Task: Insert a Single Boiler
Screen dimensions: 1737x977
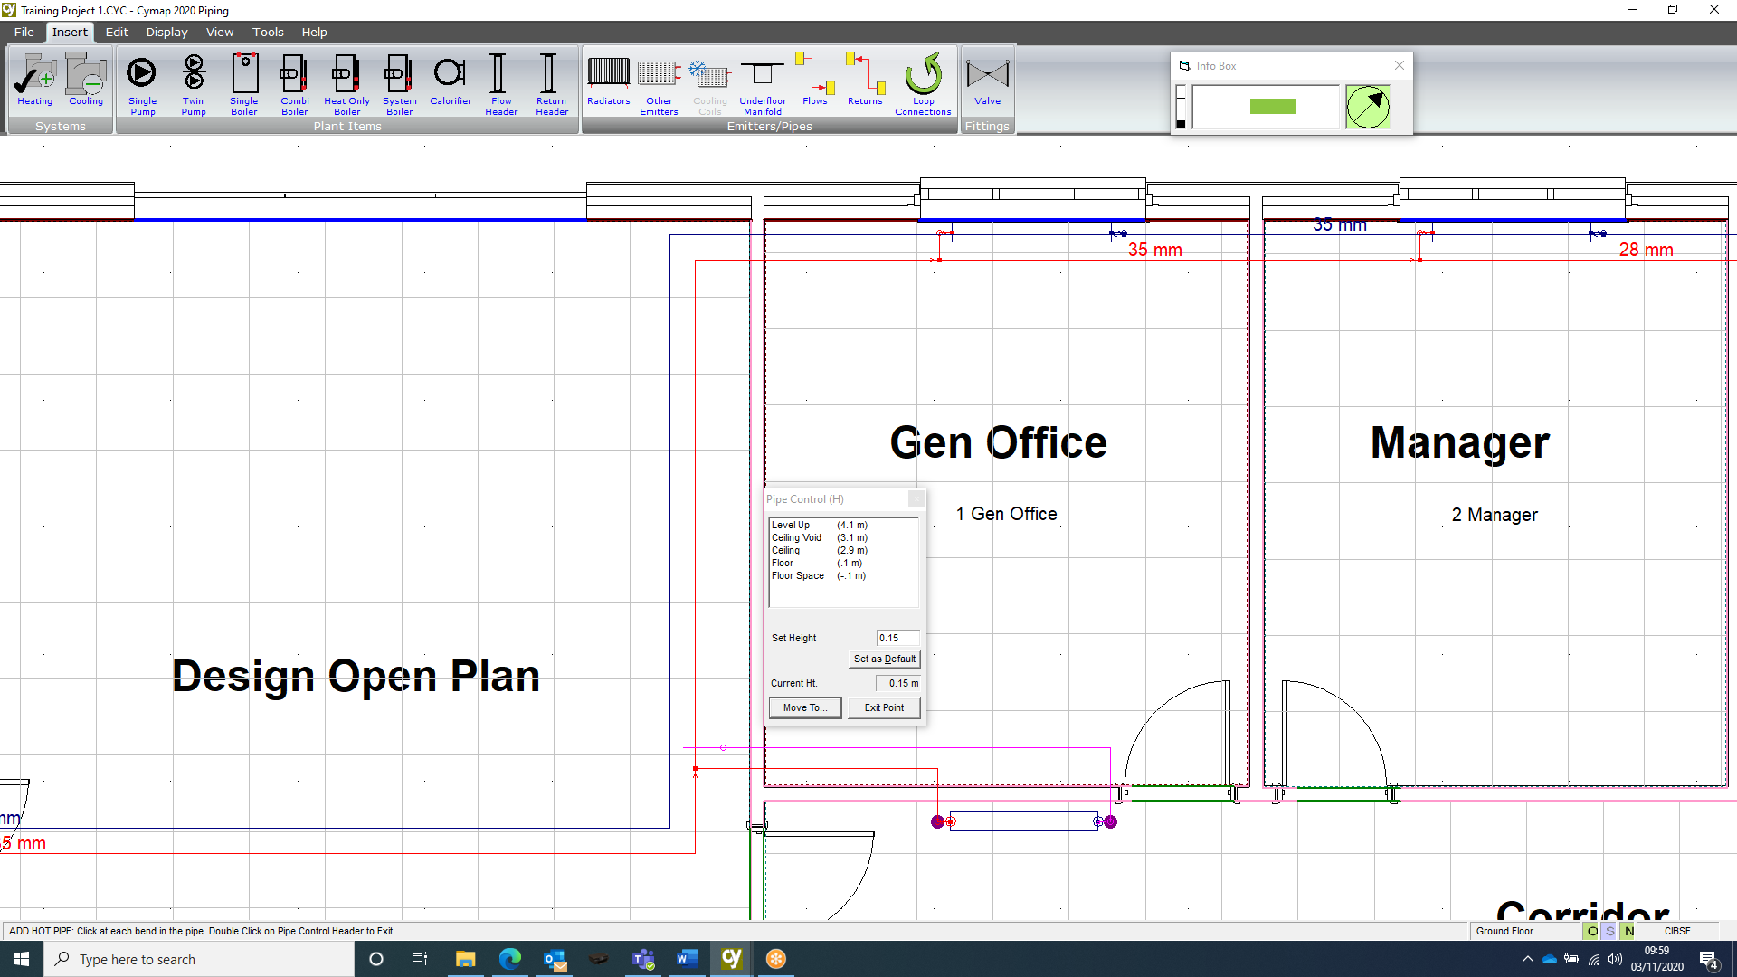Action: 244,84
